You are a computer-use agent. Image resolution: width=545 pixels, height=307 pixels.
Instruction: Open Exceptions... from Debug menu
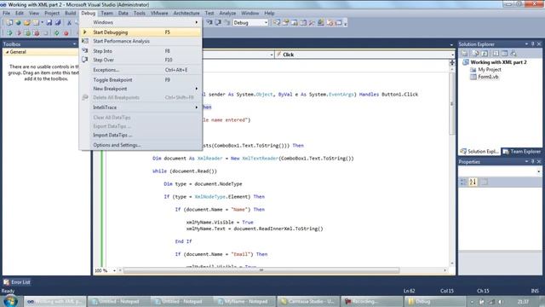(x=141, y=70)
